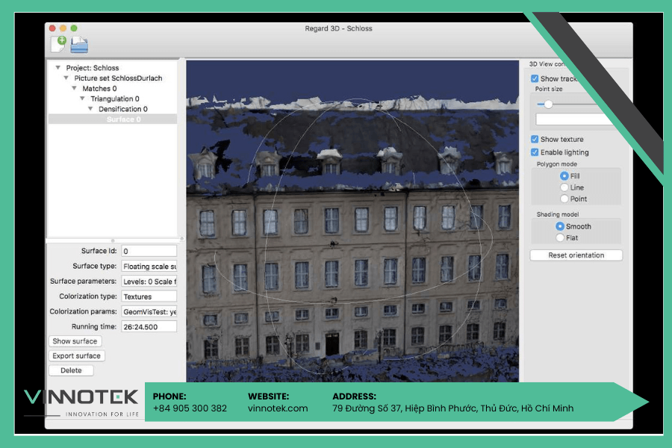Image resolution: width=672 pixels, height=448 pixels.
Task: Click the 3D building model view
Action: pos(352,221)
